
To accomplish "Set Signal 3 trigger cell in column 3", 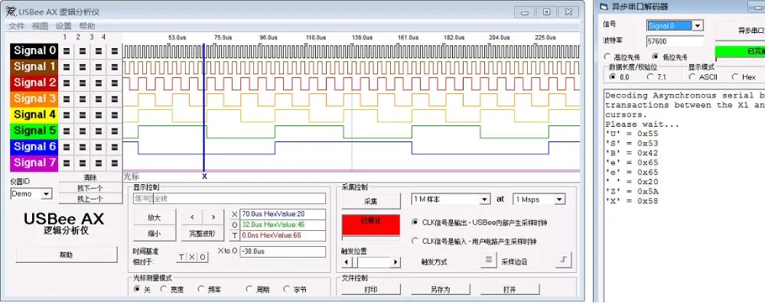I will click(99, 99).
